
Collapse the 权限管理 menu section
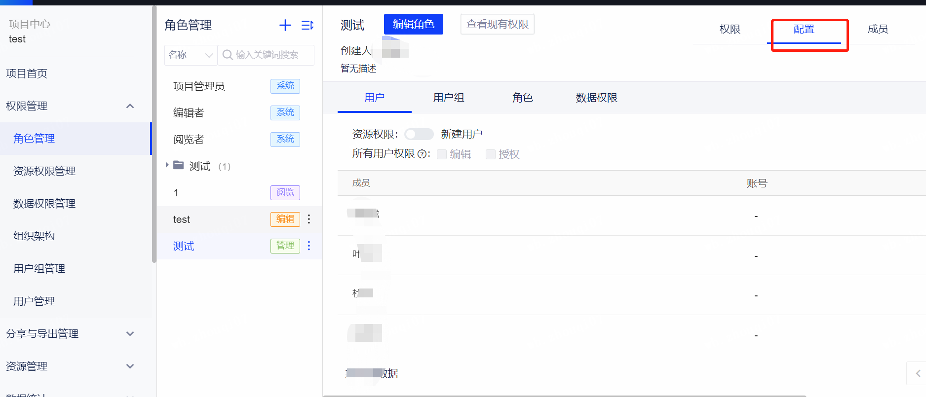(130, 106)
